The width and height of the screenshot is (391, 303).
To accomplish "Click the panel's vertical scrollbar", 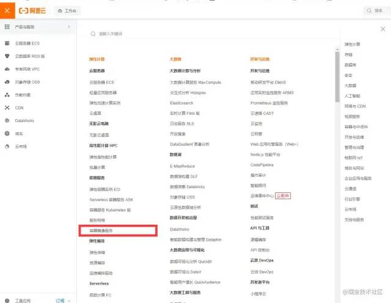I will click(x=337, y=76).
